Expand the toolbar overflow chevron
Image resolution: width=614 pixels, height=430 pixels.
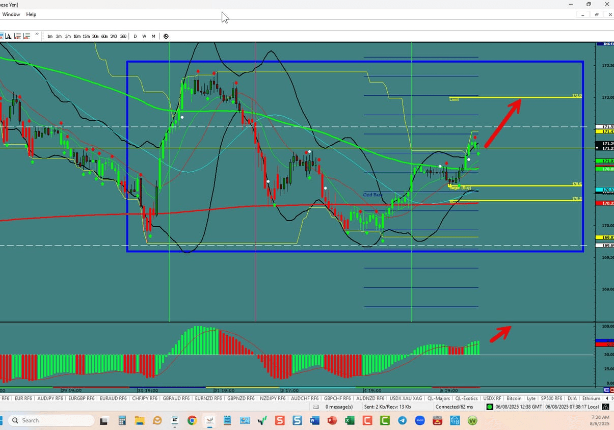37,34
